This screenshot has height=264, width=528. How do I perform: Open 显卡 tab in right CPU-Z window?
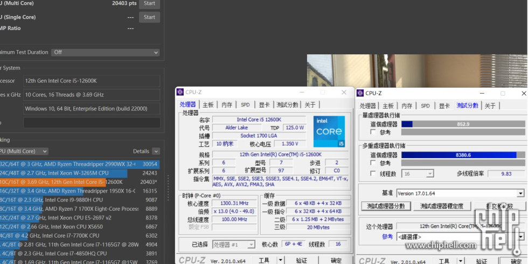(x=444, y=106)
